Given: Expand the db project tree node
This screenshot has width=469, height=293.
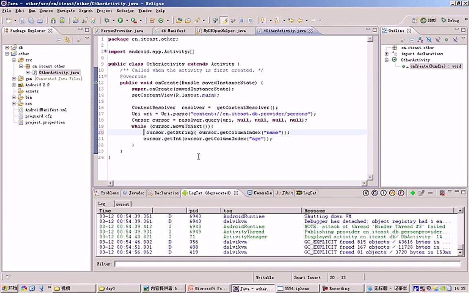Looking at the screenshot, I should point(7,48).
